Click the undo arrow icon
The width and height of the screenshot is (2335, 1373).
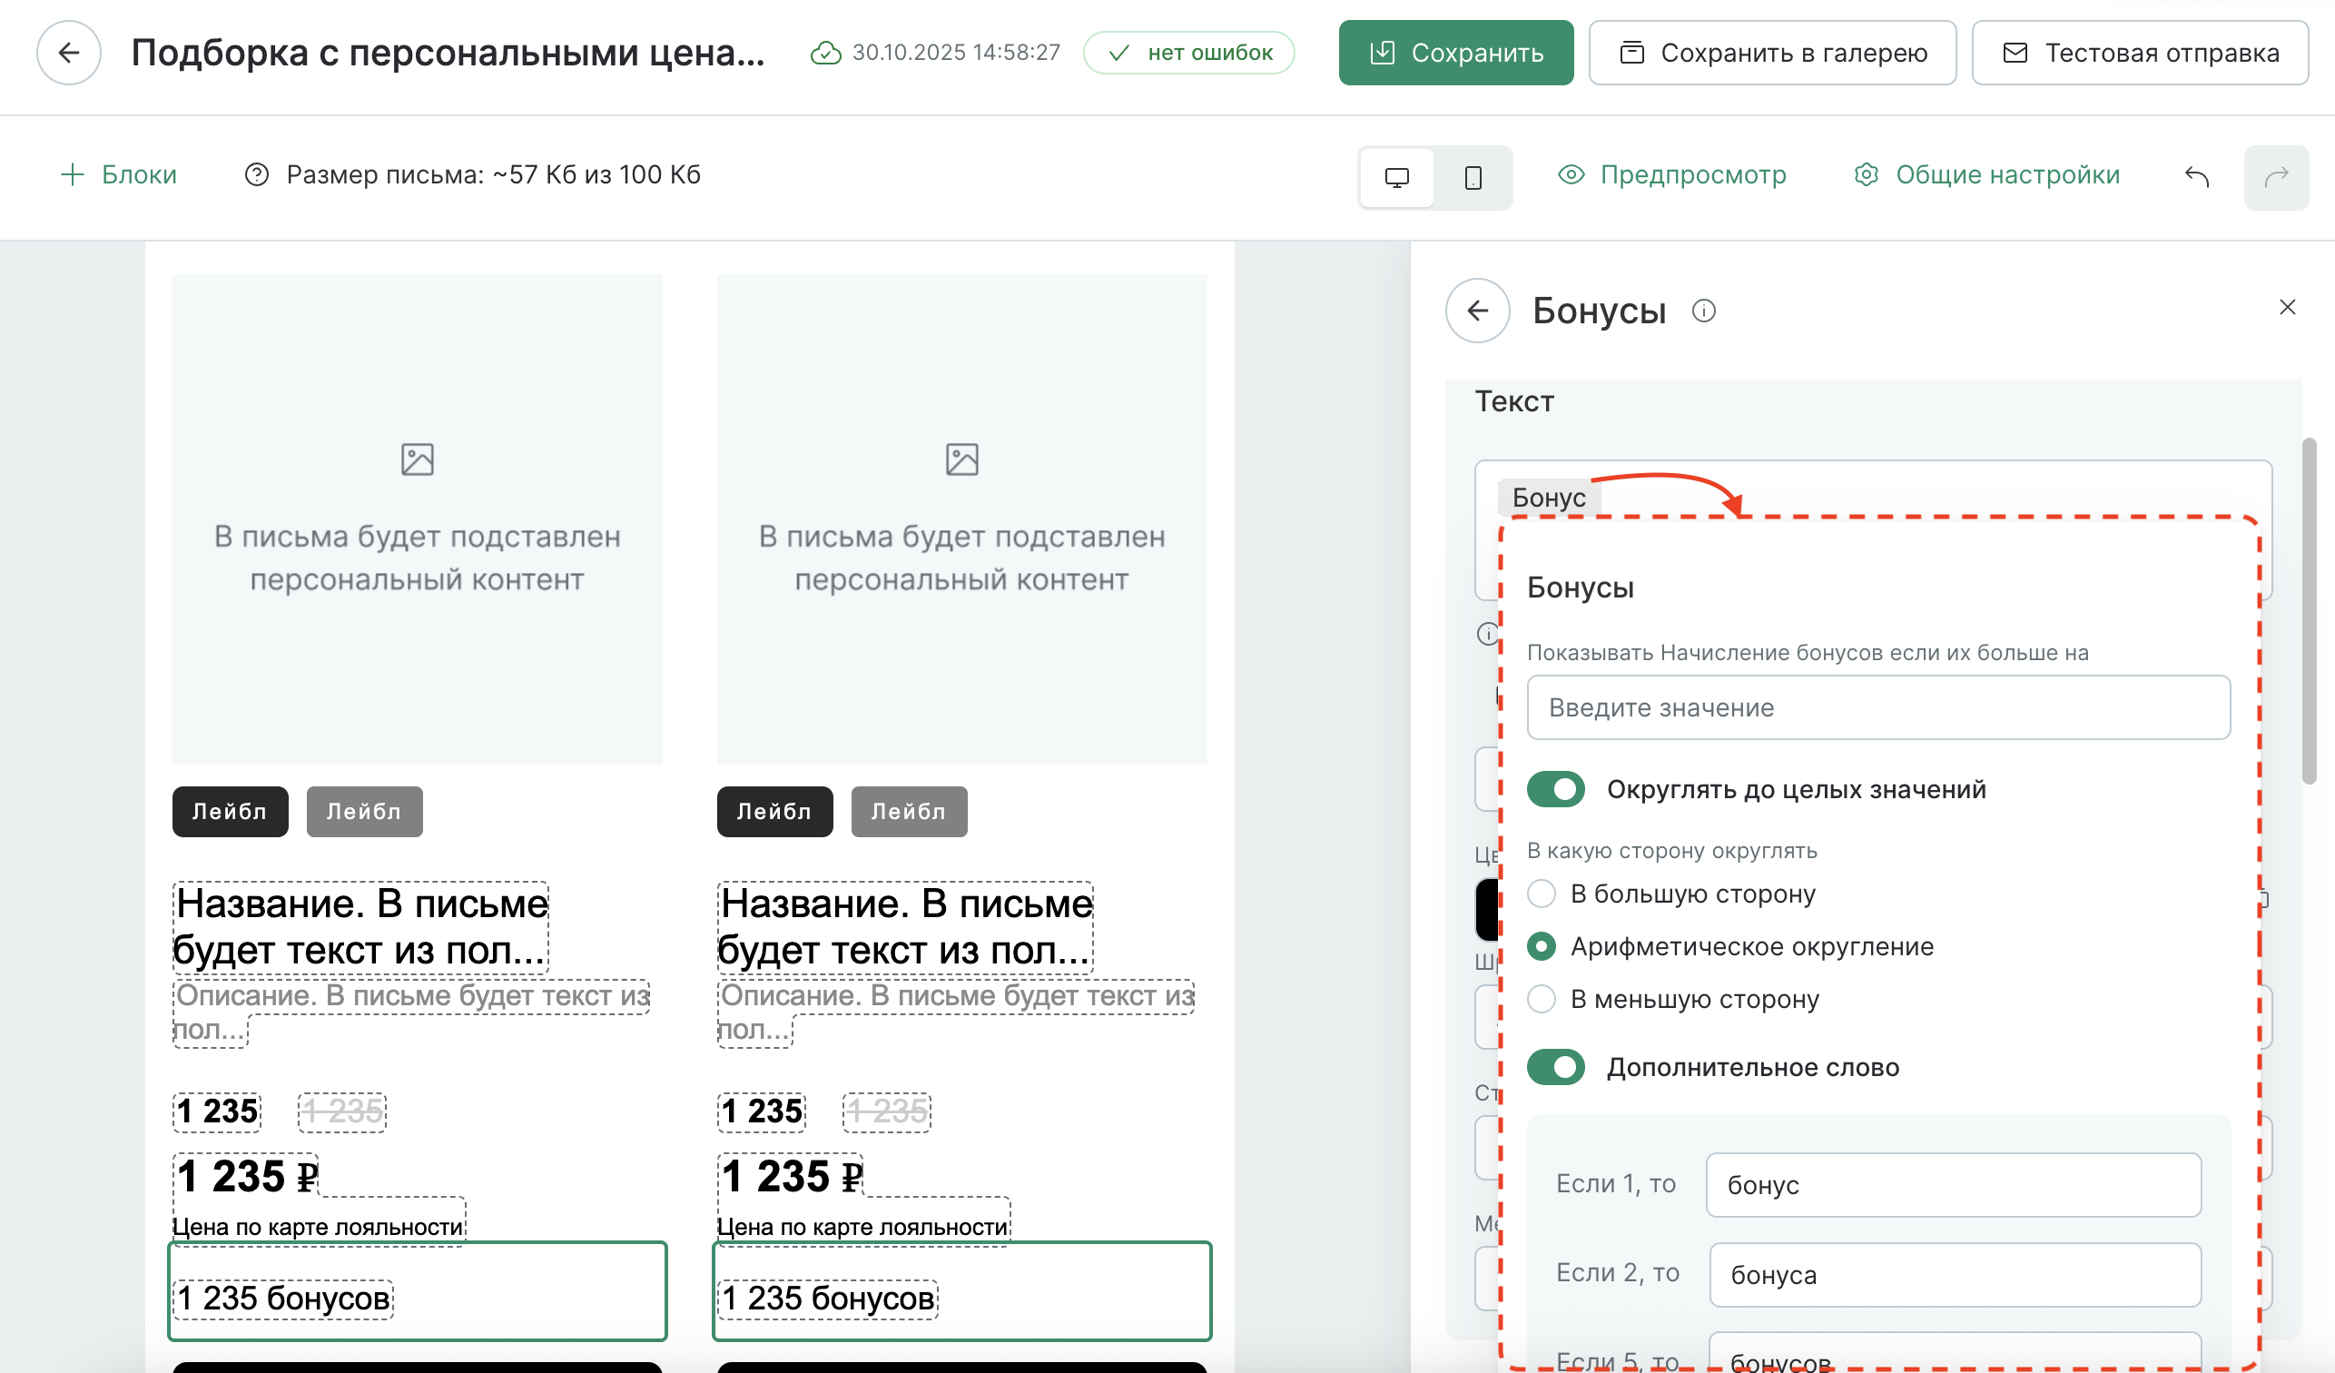pyautogui.click(x=2196, y=176)
